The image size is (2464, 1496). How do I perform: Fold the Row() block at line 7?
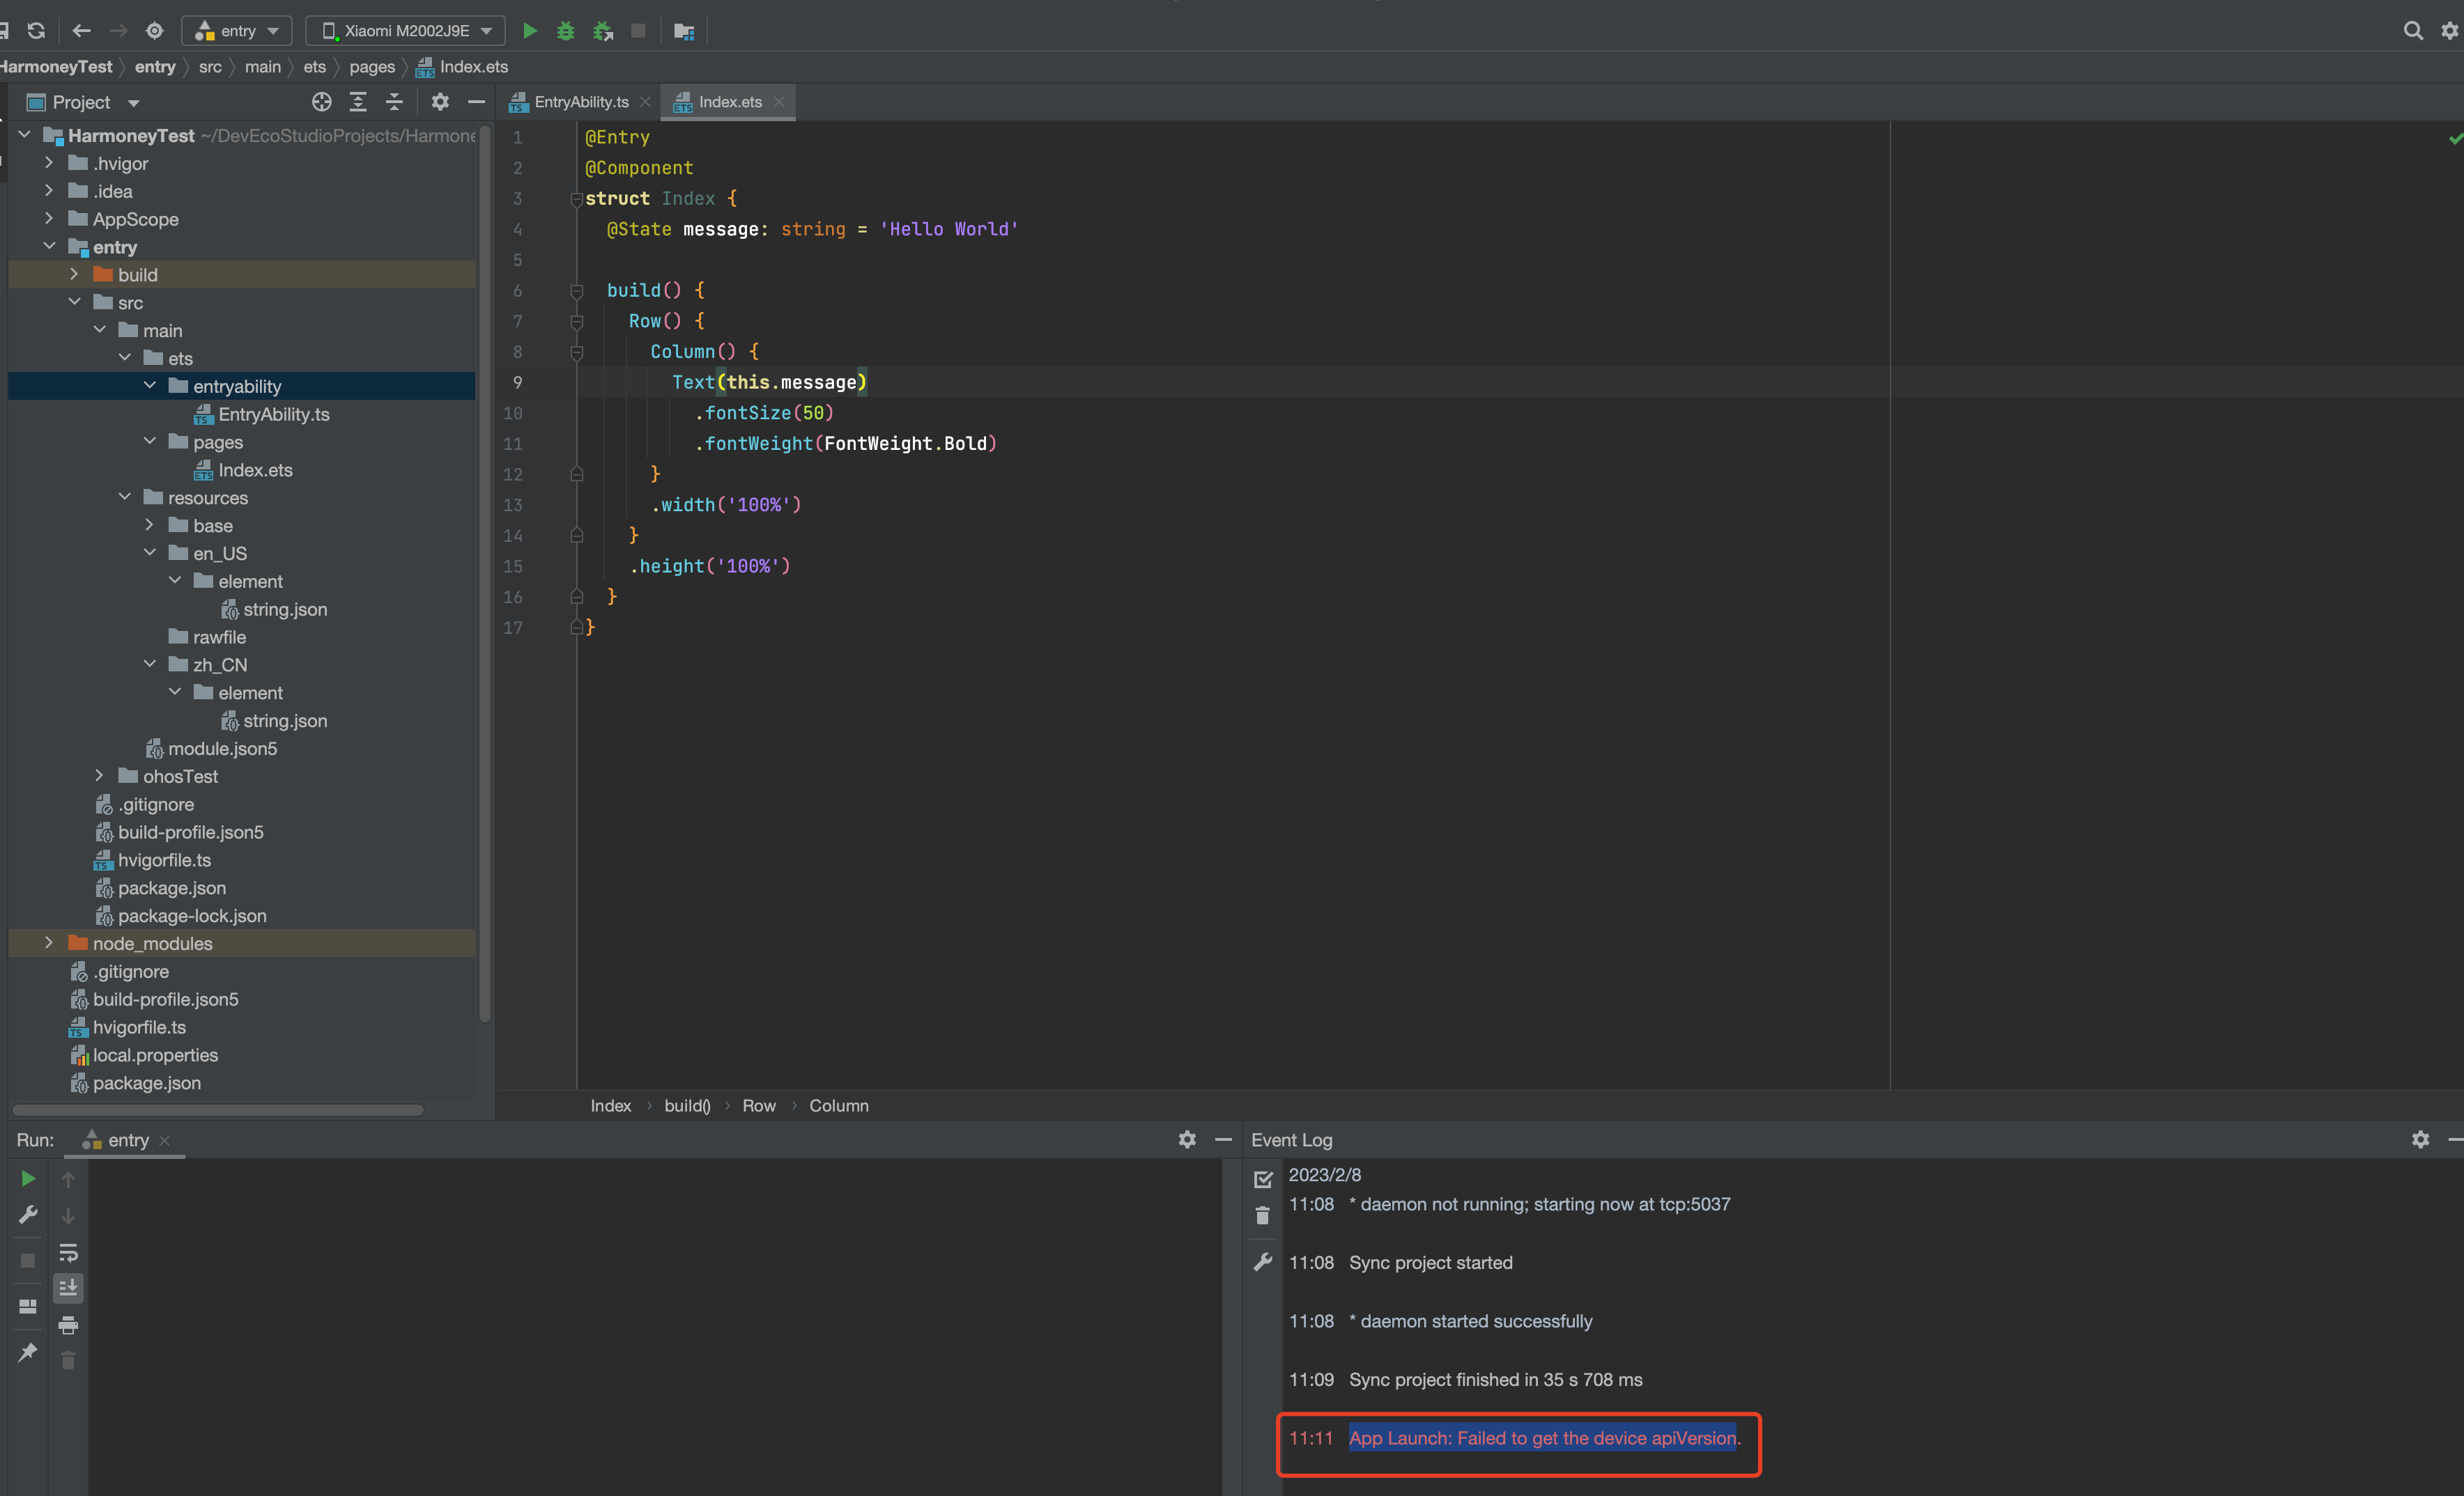click(576, 322)
